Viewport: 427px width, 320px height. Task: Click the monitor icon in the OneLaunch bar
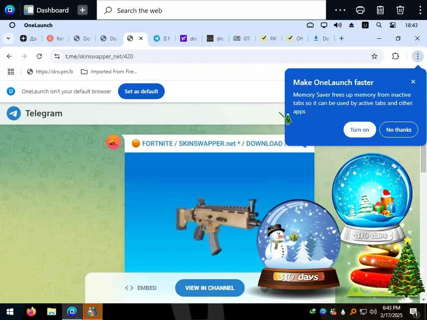(324, 25)
